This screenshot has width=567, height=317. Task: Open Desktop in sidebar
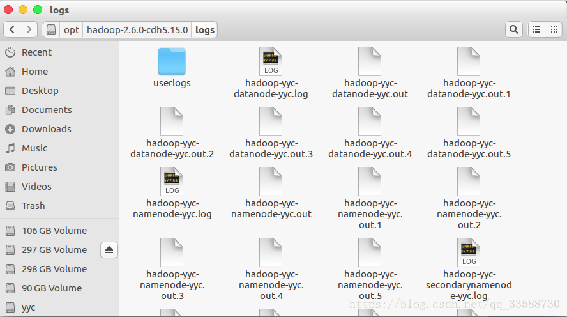pos(59,91)
